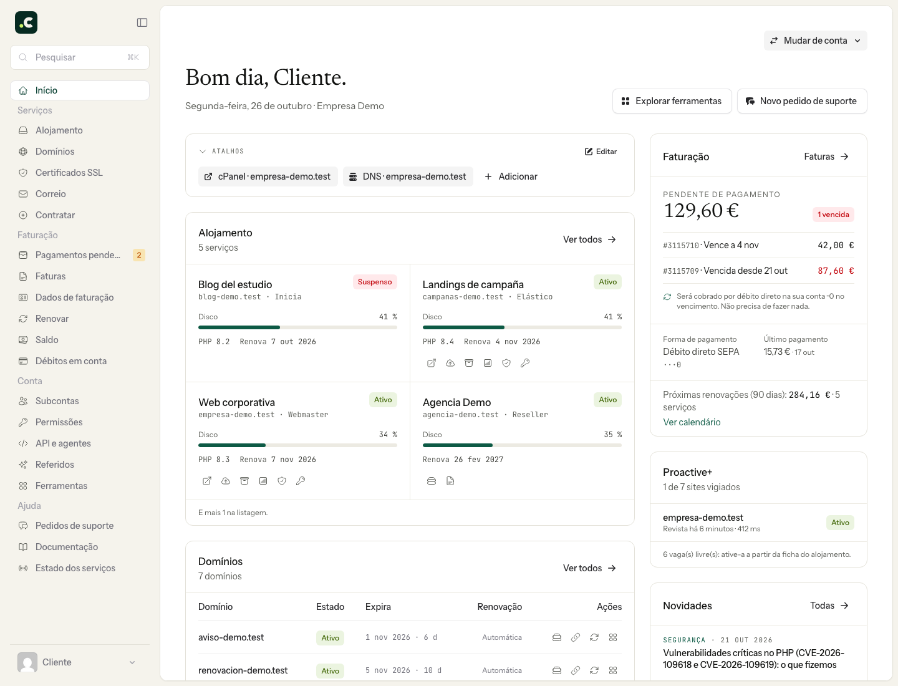Click server icon on Agencia Demo card
Viewport: 898px width, 686px height.
[432, 481]
